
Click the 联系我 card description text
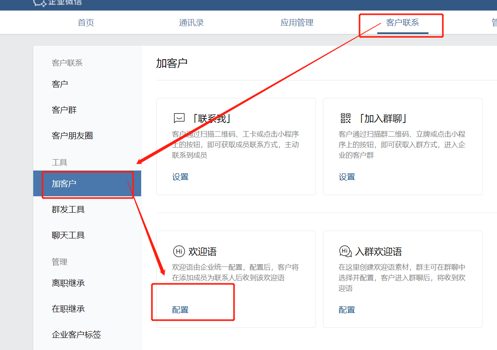click(x=235, y=145)
